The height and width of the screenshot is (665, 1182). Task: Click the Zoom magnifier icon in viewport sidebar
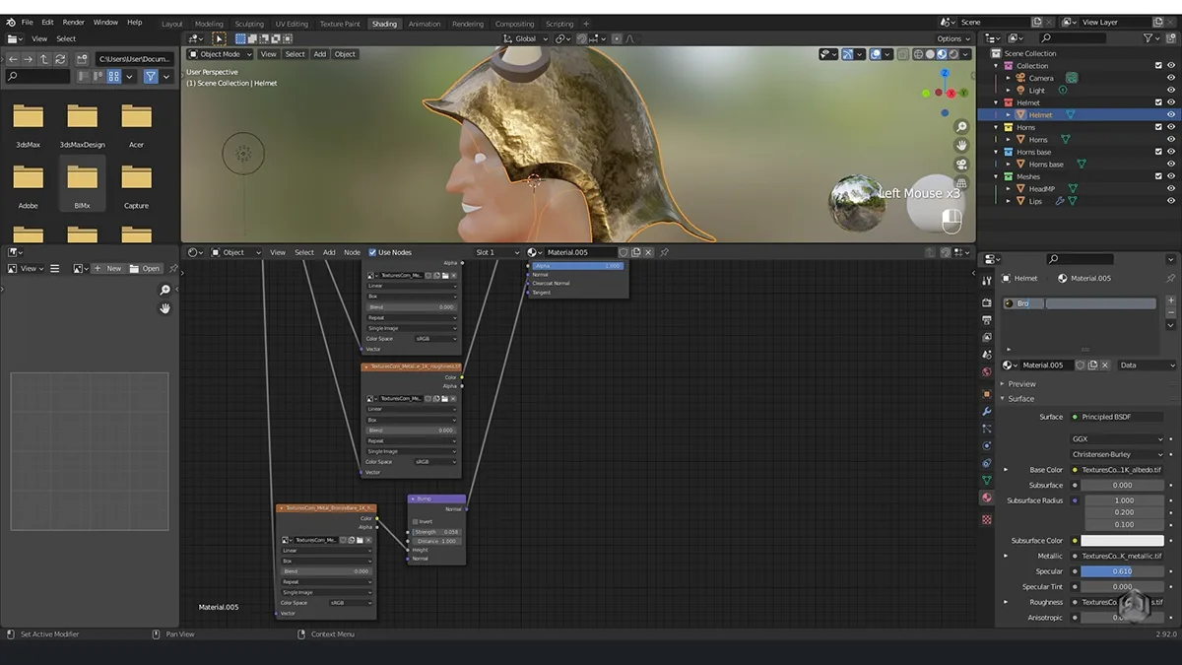pos(961,126)
